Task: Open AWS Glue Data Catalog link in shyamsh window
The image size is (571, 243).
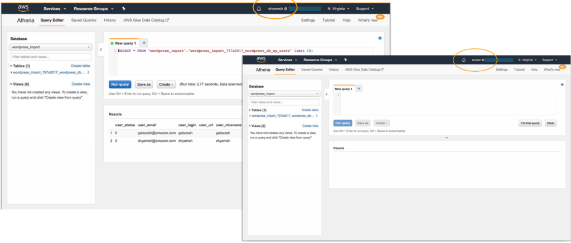Action: coord(146,21)
